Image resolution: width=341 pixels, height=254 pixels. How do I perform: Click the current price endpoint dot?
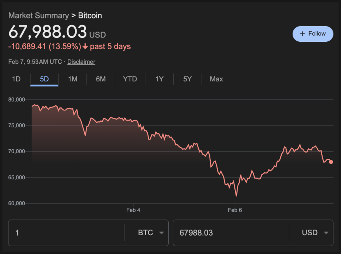click(x=331, y=162)
